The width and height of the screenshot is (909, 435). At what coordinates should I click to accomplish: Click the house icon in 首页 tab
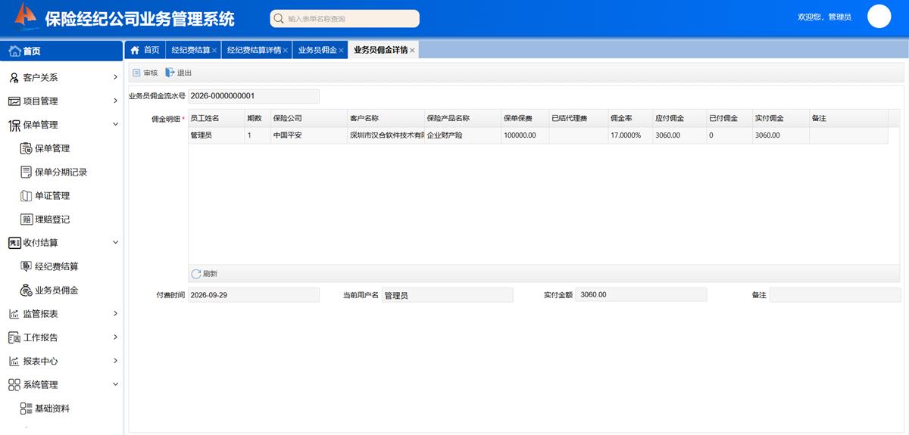pos(135,50)
